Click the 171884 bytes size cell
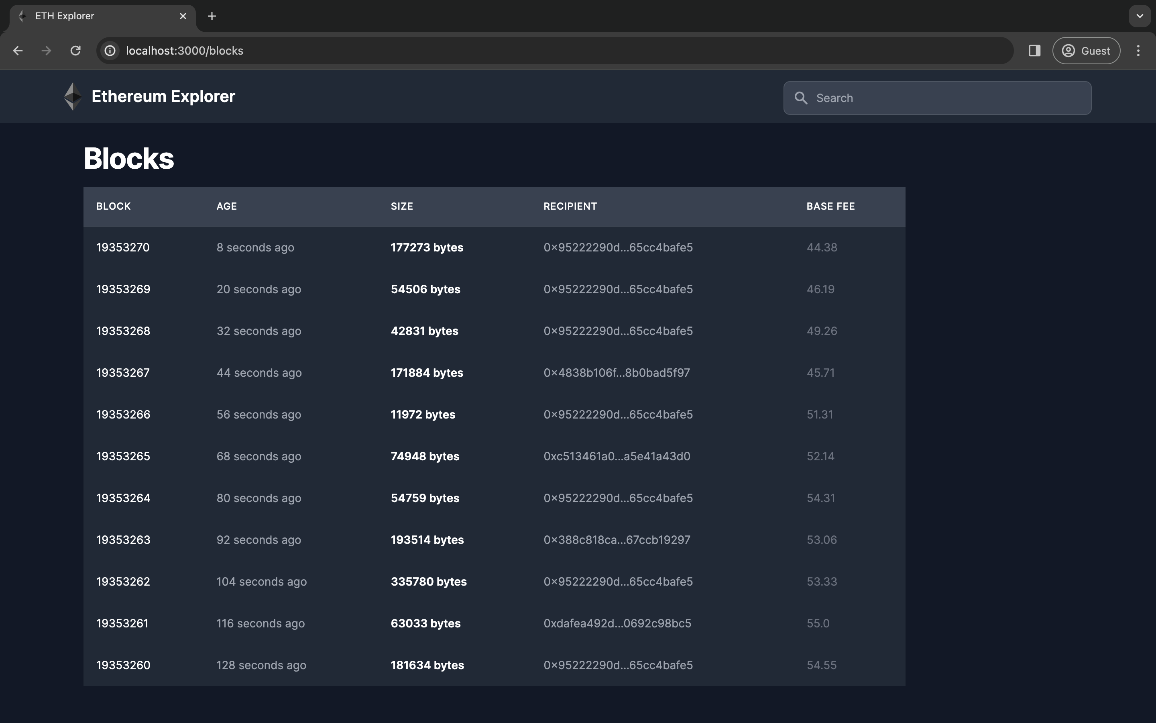The height and width of the screenshot is (723, 1156). [x=427, y=372]
